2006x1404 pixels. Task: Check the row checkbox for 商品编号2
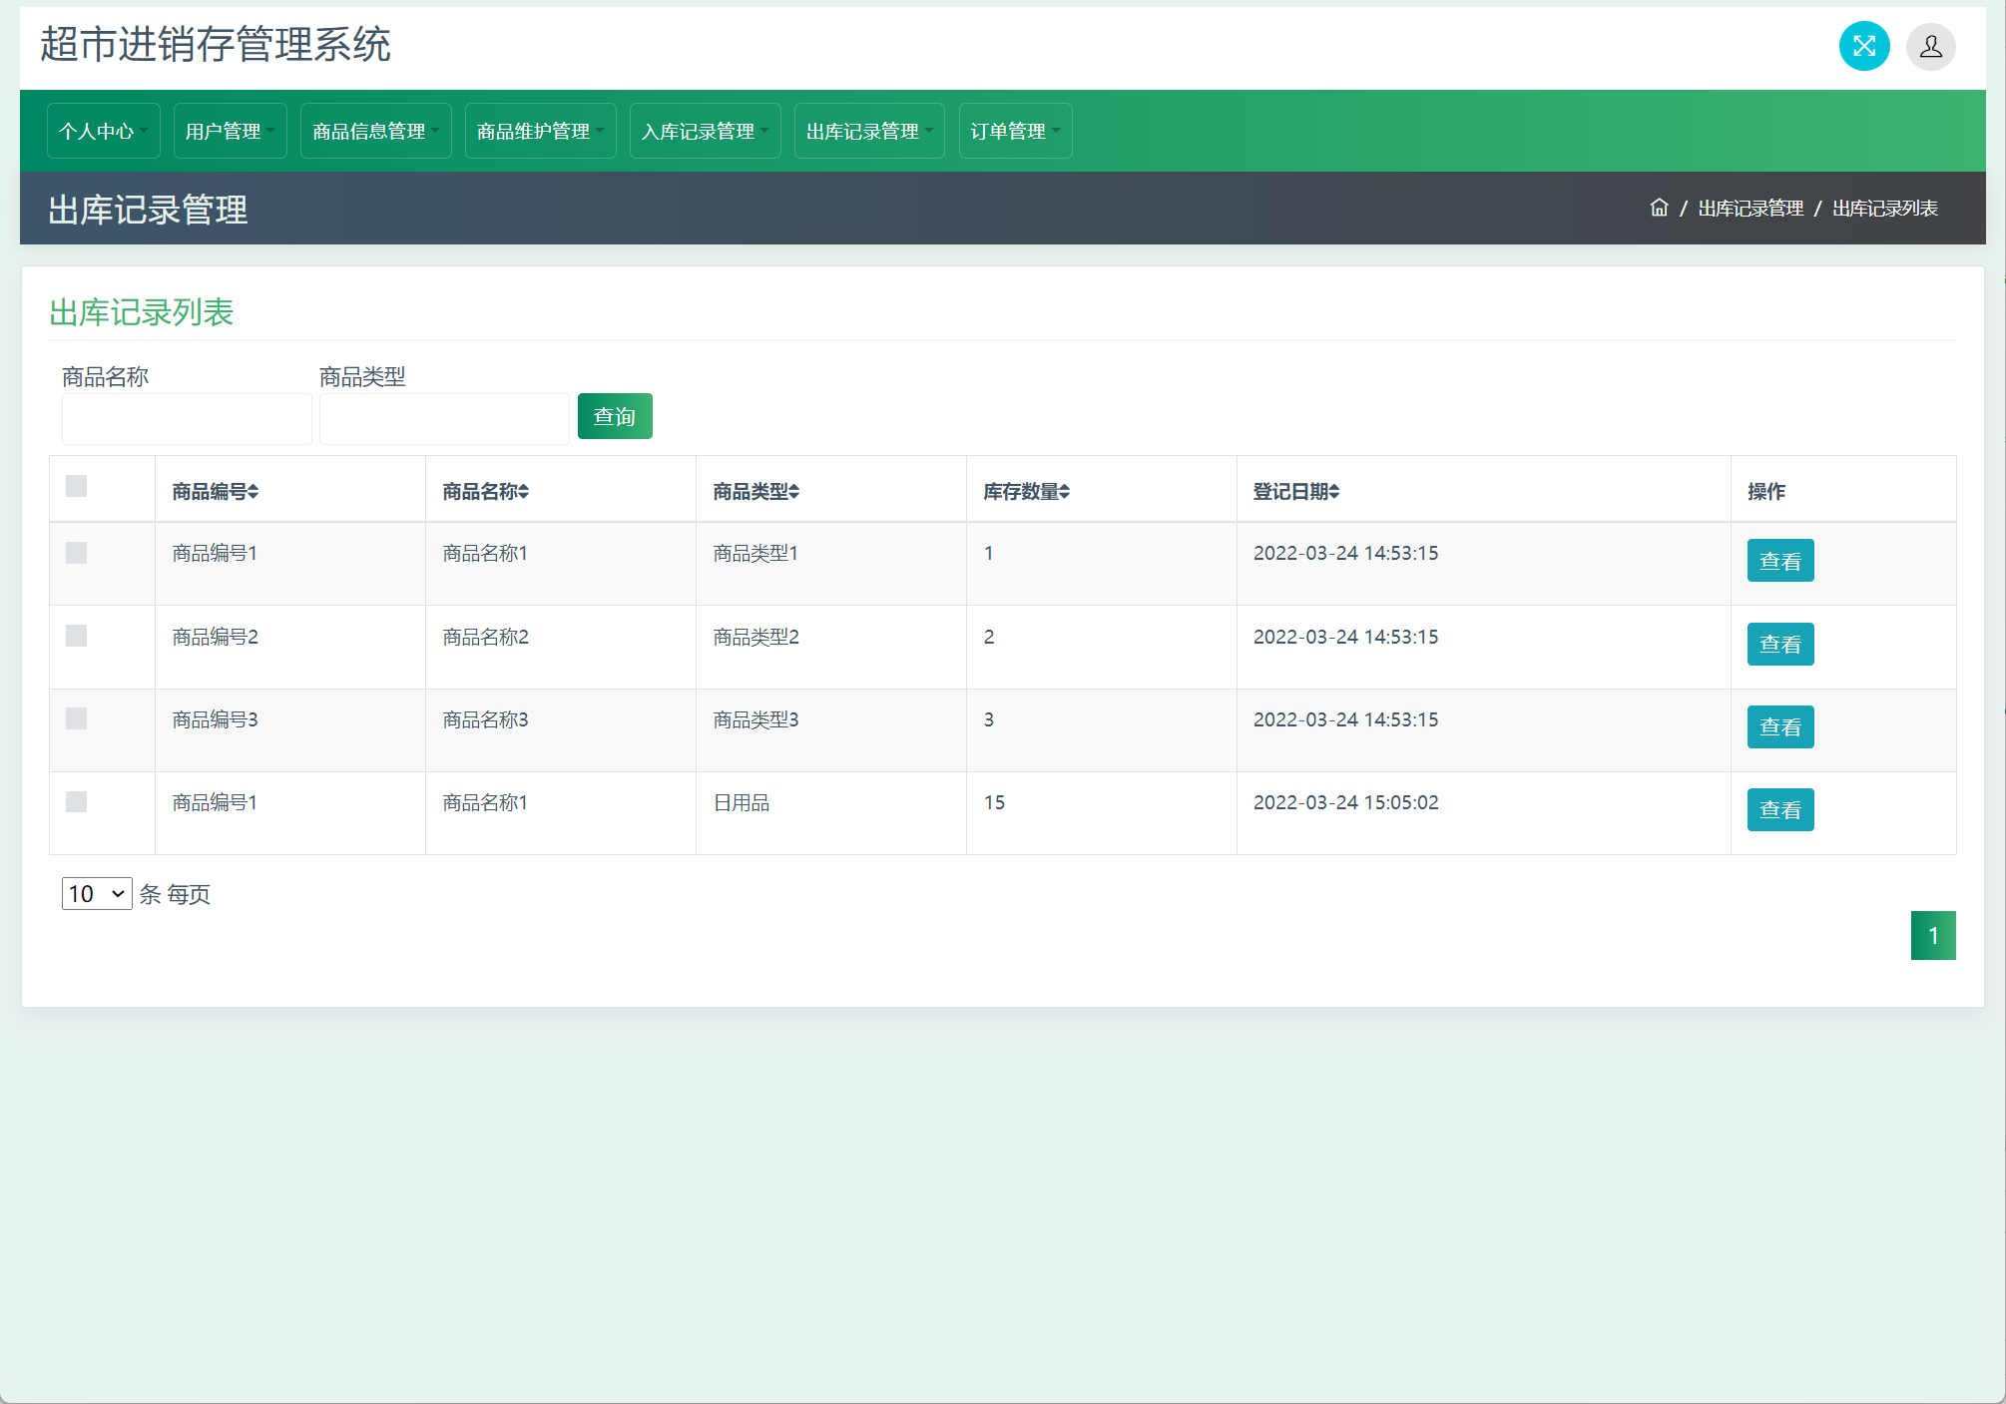pos(76,636)
